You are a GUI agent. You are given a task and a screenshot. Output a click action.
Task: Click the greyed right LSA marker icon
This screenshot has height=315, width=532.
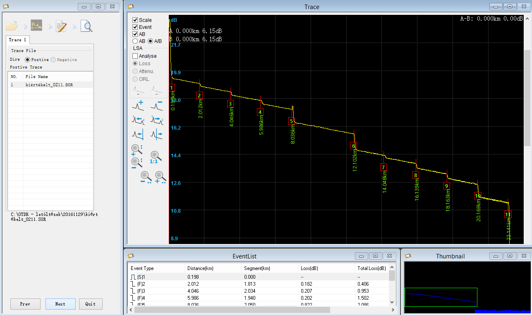pos(156,90)
